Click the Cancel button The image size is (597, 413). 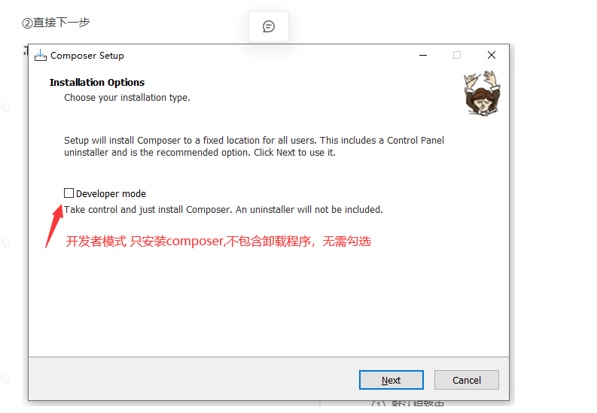tap(467, 380)
